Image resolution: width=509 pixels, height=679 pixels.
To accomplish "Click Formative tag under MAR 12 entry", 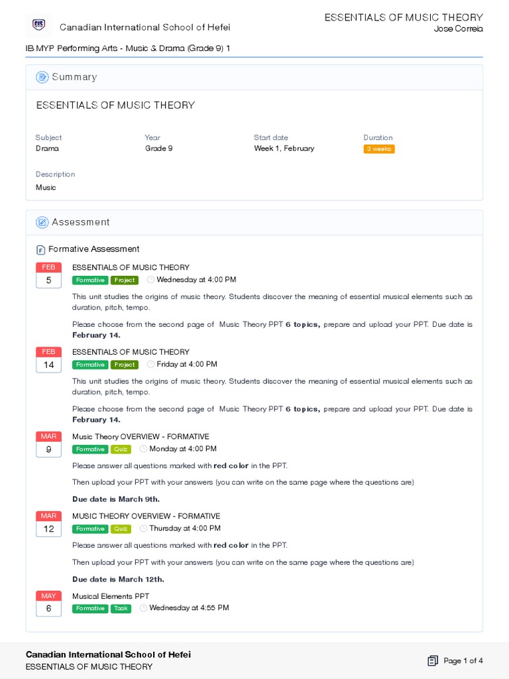I will 90,529.
